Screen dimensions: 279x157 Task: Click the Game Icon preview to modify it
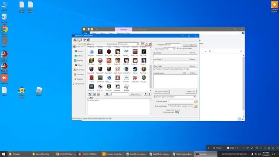[177, 111]
